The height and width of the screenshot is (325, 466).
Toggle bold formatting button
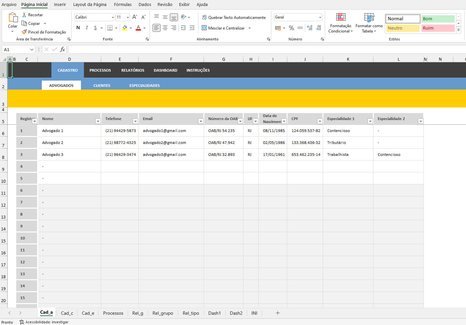coord(78,28)
